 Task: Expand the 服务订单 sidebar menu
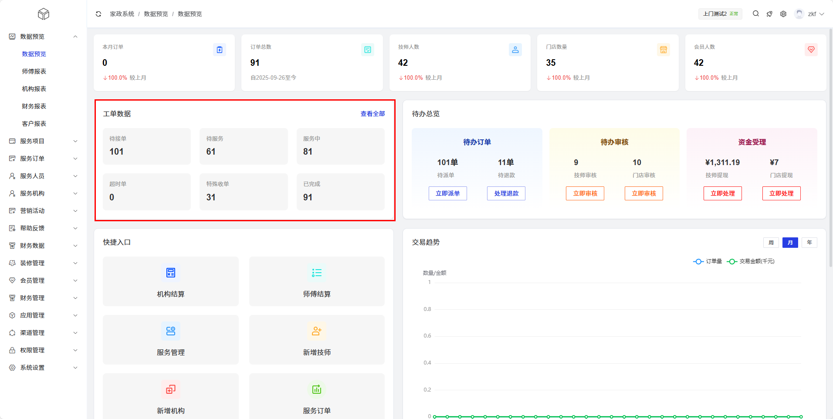(44, 159)
